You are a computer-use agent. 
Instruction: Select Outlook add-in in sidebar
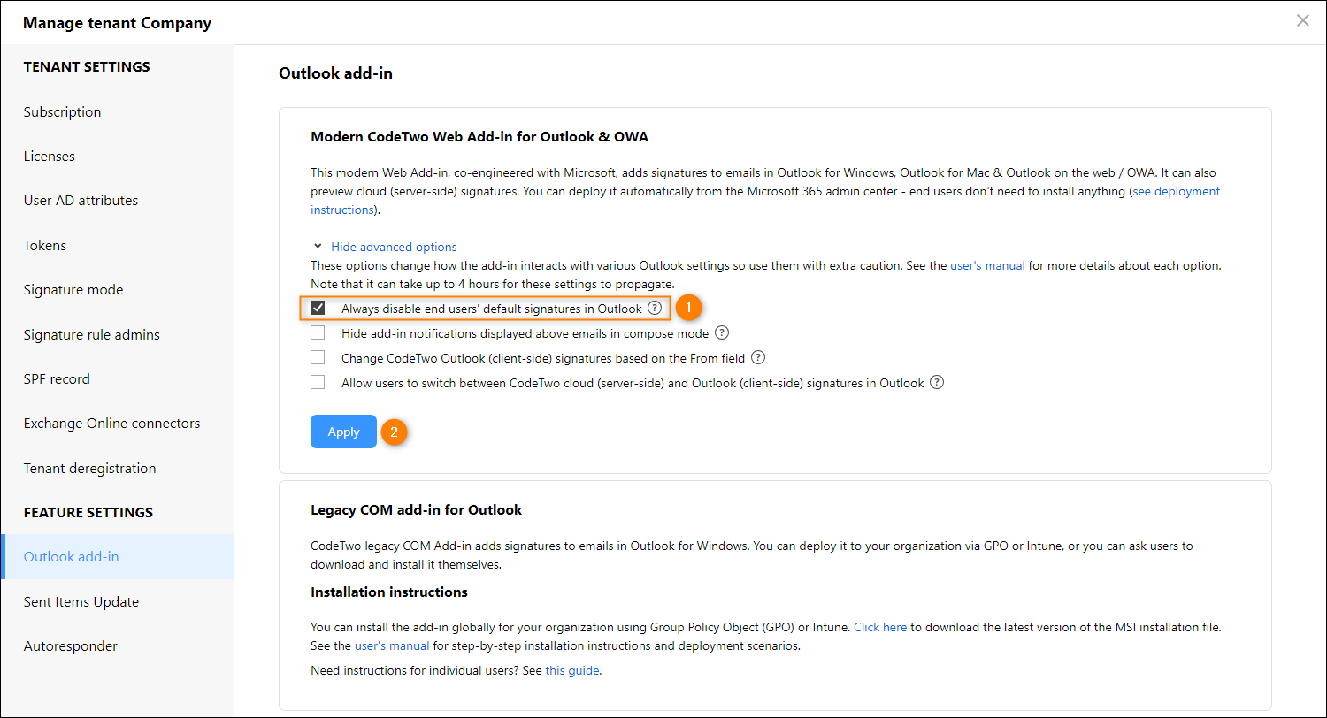117,557
